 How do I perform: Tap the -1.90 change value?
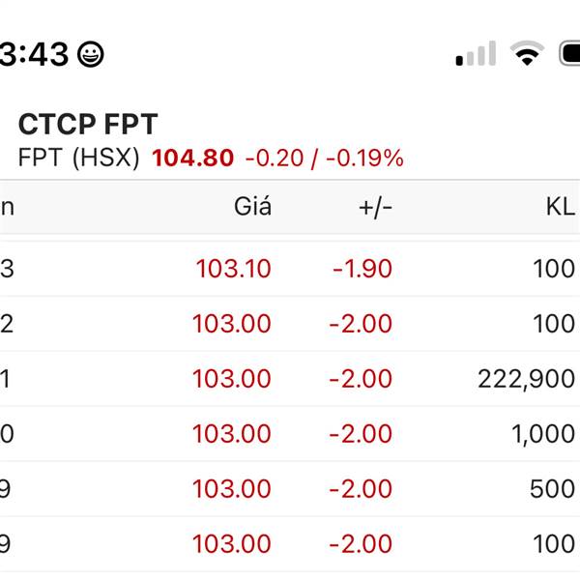point(362,269)
